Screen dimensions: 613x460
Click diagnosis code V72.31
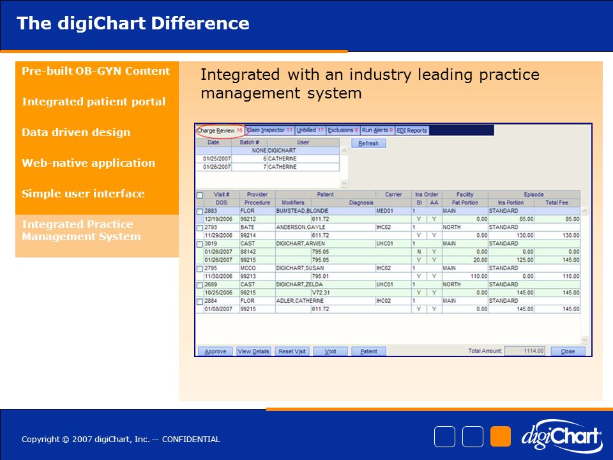[x=321, y=293]
